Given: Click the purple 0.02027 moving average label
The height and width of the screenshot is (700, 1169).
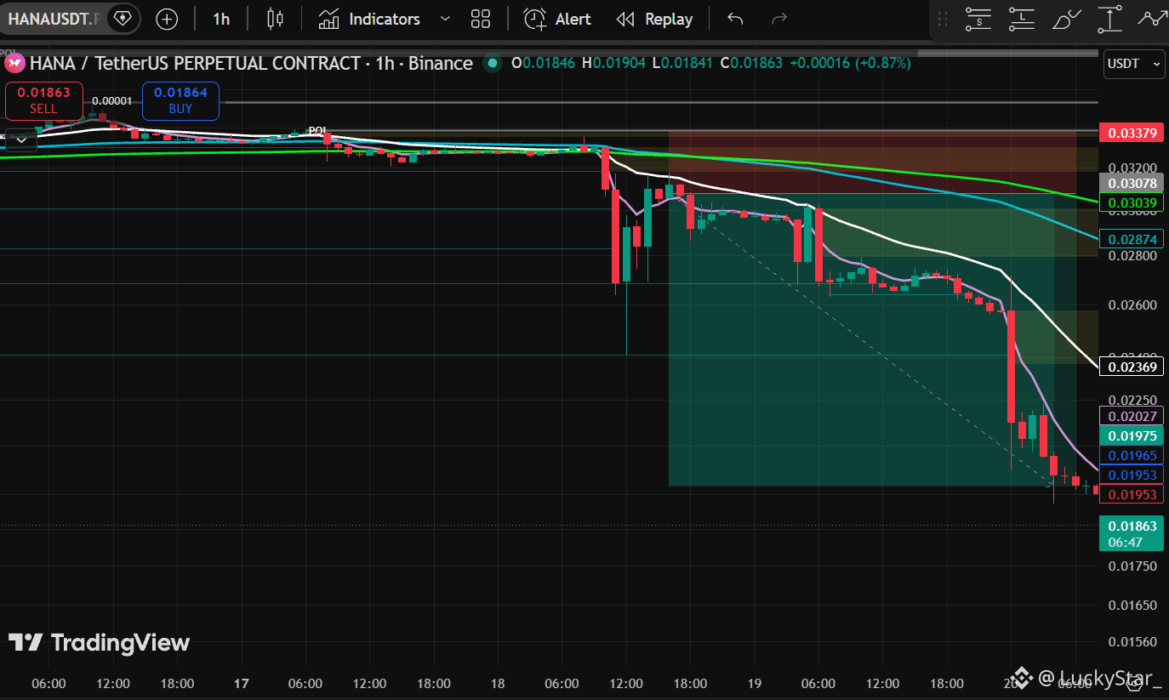Looking at the screenshot, I should (1132, 416).
